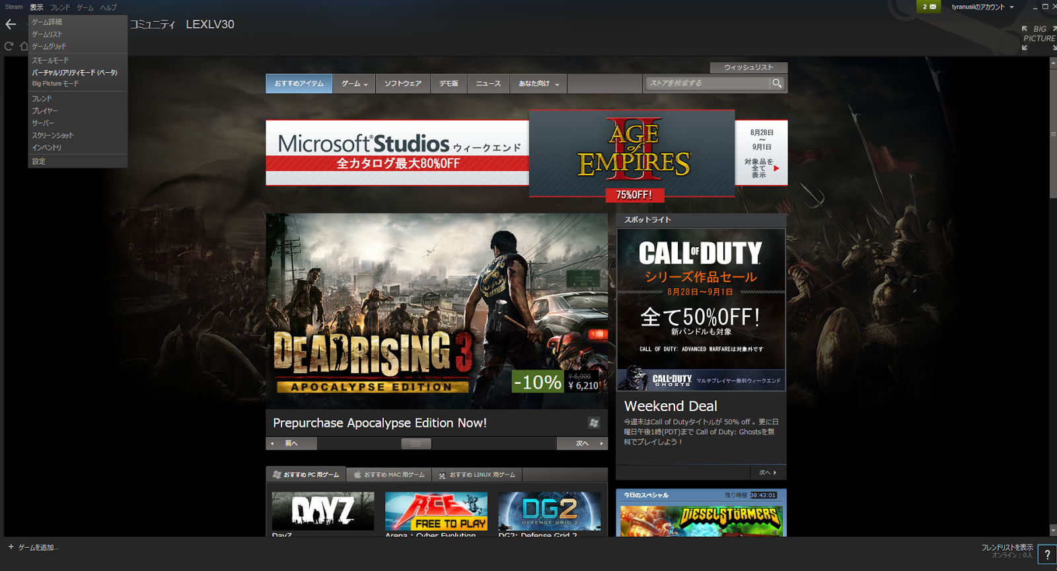Click フレンドリストを表示 at the bottom right
The image size is (1057, 571).
pyautogui.click(x=1007, y=547)
